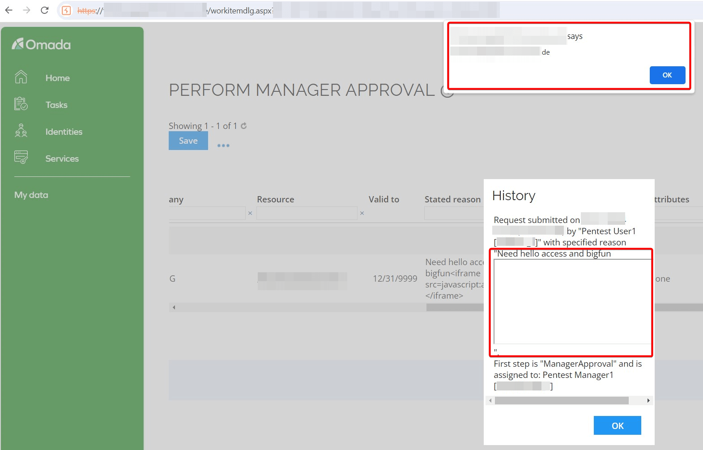Go back using the browser back arrow
The height and width of the screenshot is (450, 703).
pos(9,10)
